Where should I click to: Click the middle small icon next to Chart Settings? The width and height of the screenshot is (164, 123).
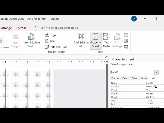[x=126, y=41]
